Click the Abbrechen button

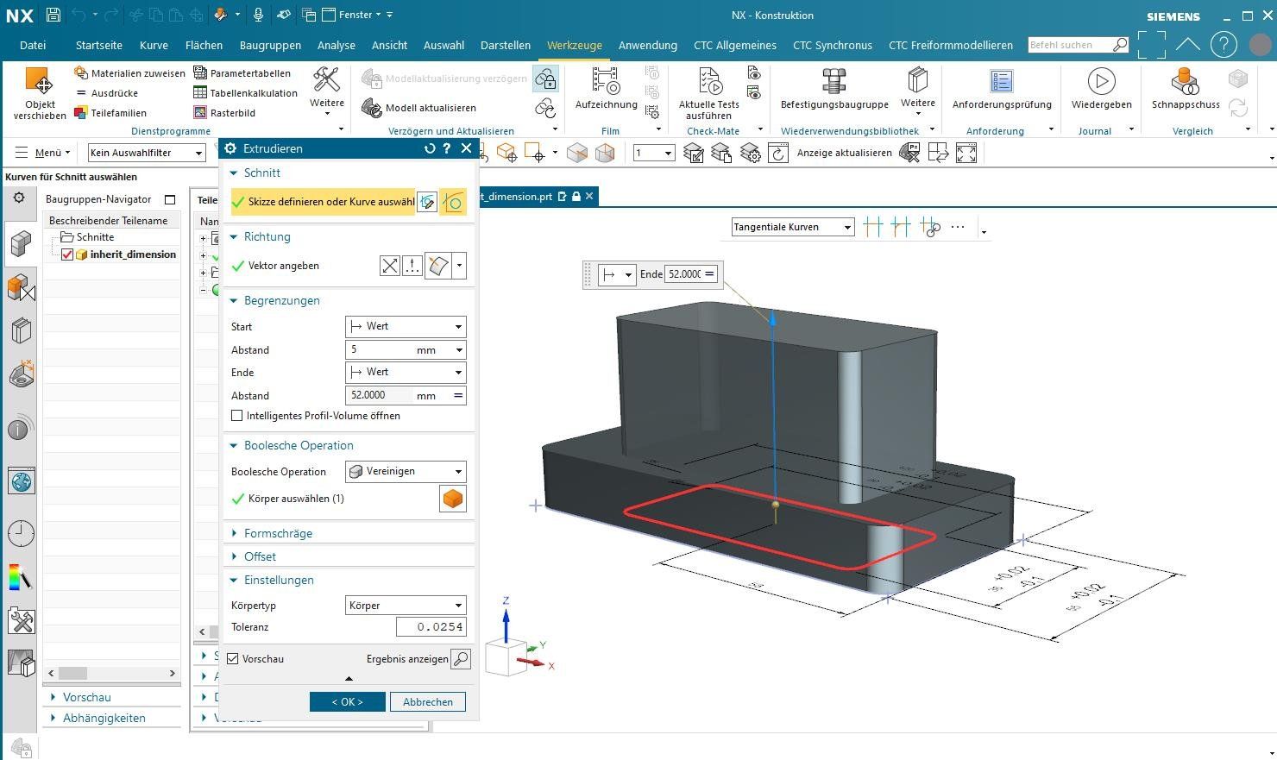427,702
